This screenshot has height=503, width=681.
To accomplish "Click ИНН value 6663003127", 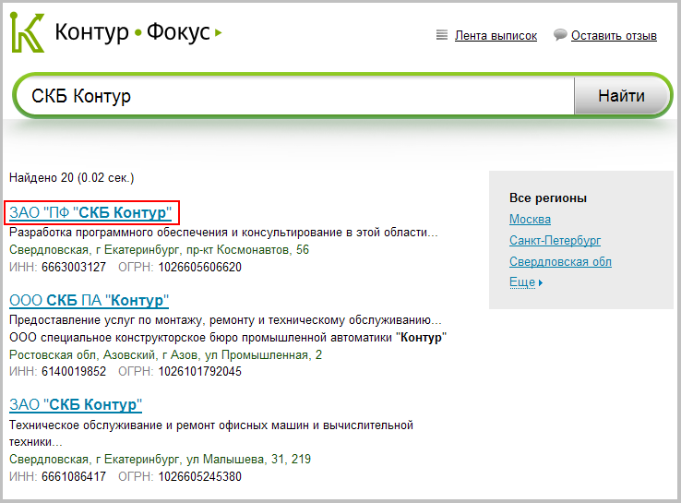I will pyautogui.click(x=74, y=267).
